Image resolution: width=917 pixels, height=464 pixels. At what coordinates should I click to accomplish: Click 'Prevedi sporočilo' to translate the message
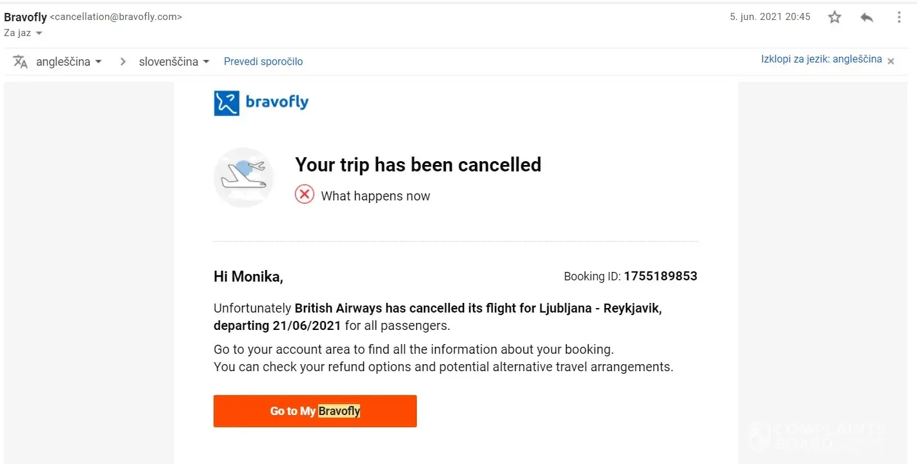point(263,62)
